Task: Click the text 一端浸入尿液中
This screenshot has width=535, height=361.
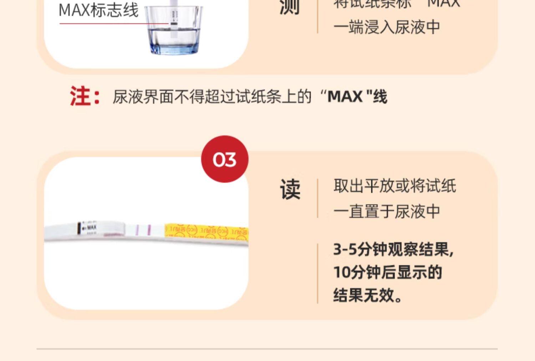Action: click(x=387, y=27)
